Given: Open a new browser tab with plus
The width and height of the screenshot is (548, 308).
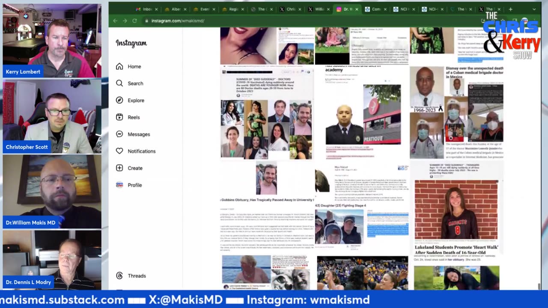Looking at the screenshot, I should [x=510, y=9].
